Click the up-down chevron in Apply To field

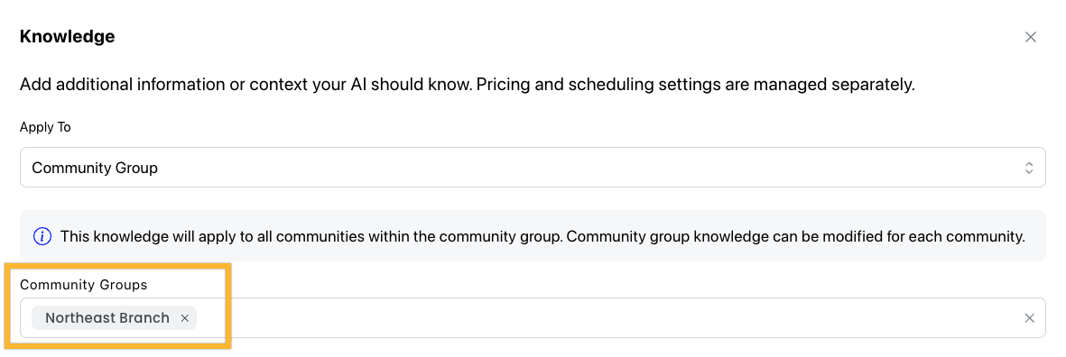[x=1029, y=168]
